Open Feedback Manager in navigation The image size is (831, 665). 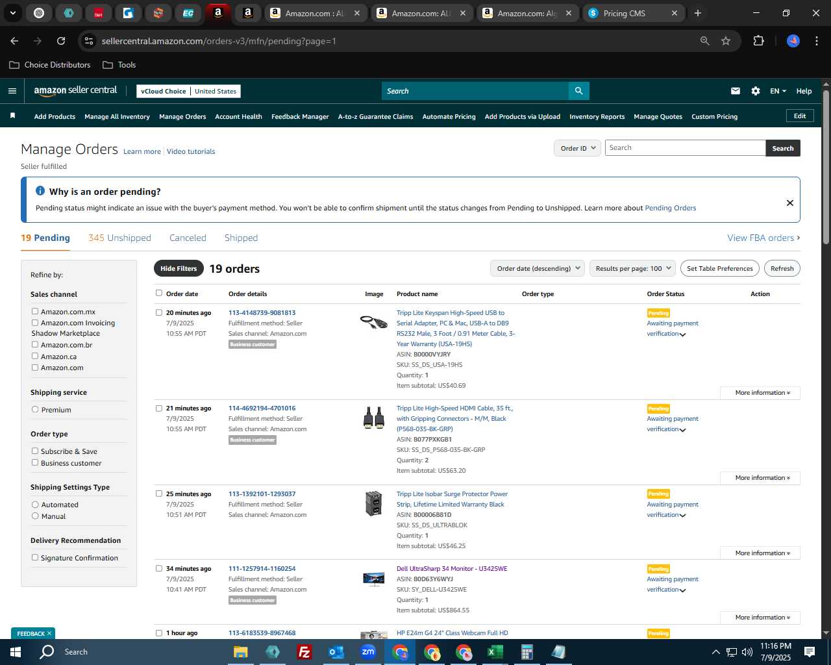[x=300, y=116]
